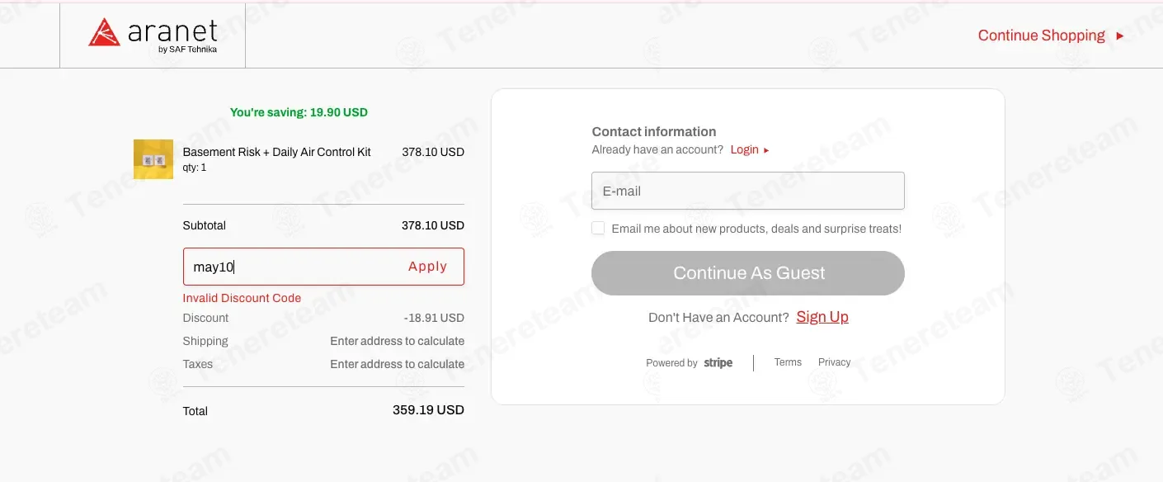Apply the may10 discount code
The height and width of the screenshot is (482, 1163).
click(x=427, y=267)
